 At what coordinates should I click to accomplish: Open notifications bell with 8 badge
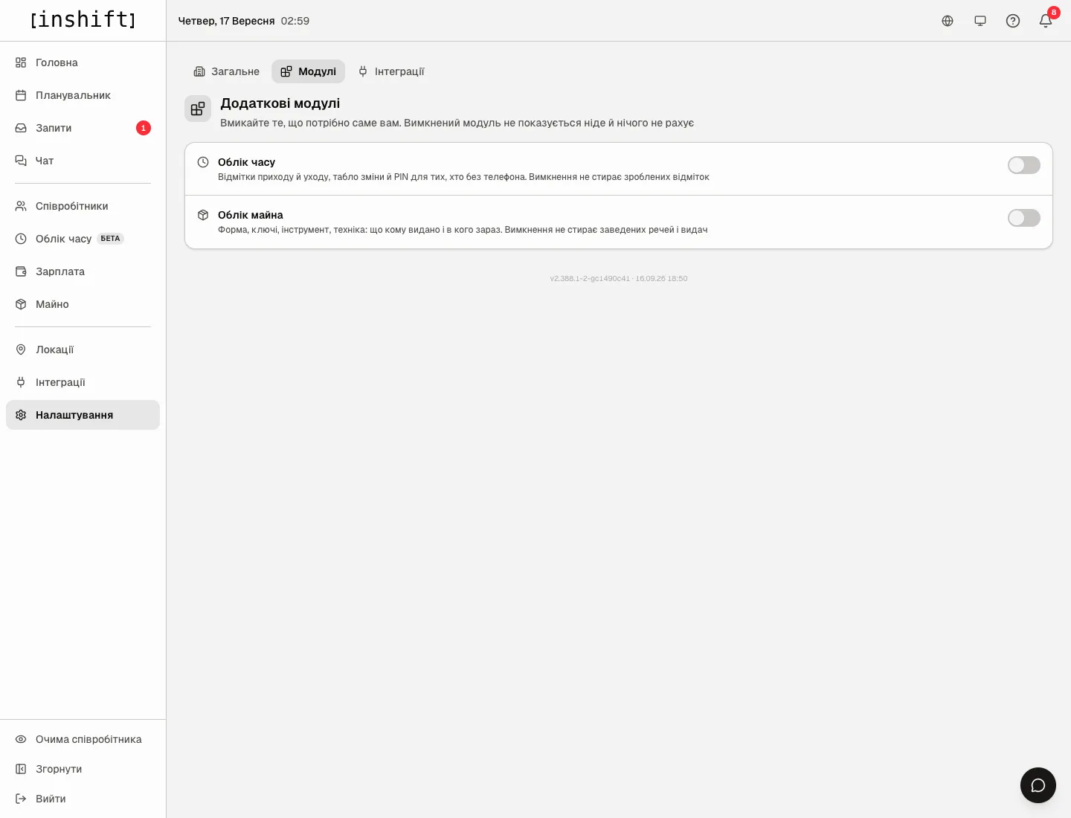(1046, 21)
